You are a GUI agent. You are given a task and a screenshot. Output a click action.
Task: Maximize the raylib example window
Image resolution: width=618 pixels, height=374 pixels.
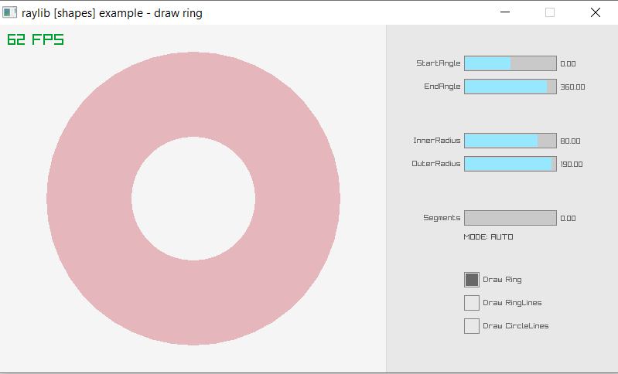[550, 12]
